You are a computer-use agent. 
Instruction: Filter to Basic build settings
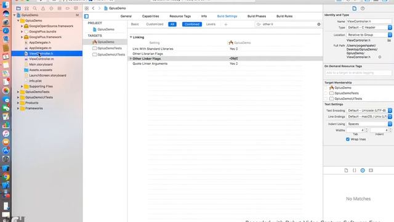pos(135,24)
